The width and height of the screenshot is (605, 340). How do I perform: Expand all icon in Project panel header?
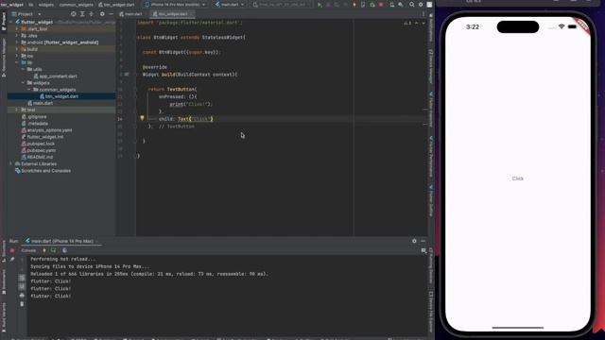click(x=82, y=14)
